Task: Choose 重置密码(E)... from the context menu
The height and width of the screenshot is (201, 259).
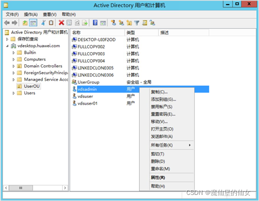Action: click(167, 114)
